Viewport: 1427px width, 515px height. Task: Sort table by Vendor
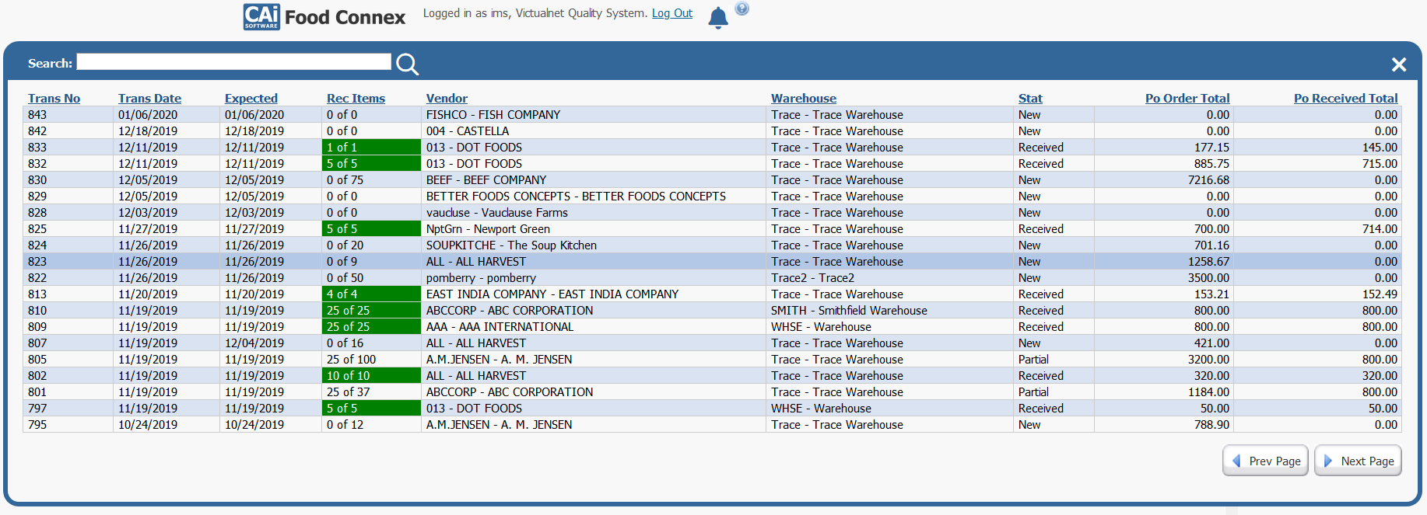(x=447, y=99)
